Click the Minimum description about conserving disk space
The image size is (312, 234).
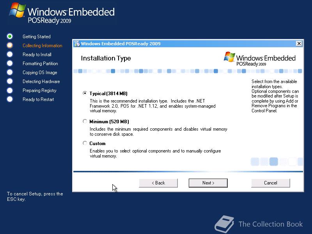158,131
